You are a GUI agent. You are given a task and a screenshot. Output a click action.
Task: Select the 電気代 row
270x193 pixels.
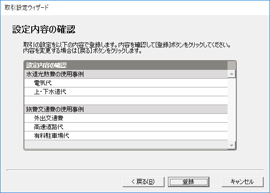coord(126,83)
